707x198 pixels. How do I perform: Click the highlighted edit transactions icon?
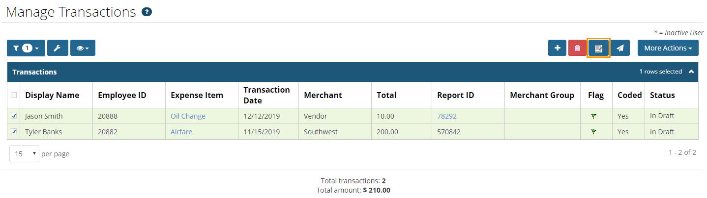(x=599, y=48)
